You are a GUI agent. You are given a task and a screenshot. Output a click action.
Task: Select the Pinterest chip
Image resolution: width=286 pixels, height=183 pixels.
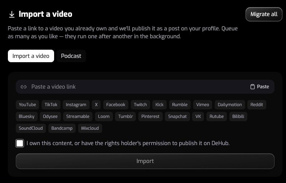coord(150,117)
